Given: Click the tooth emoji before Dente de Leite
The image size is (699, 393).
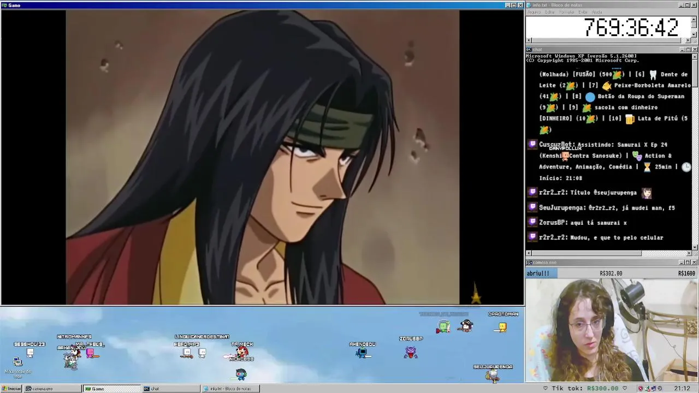Looking at the screenshot, I should click(653, 75).
